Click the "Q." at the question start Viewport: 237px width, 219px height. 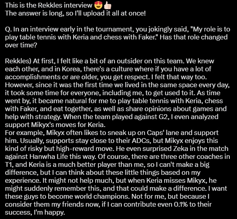(8, 29)
